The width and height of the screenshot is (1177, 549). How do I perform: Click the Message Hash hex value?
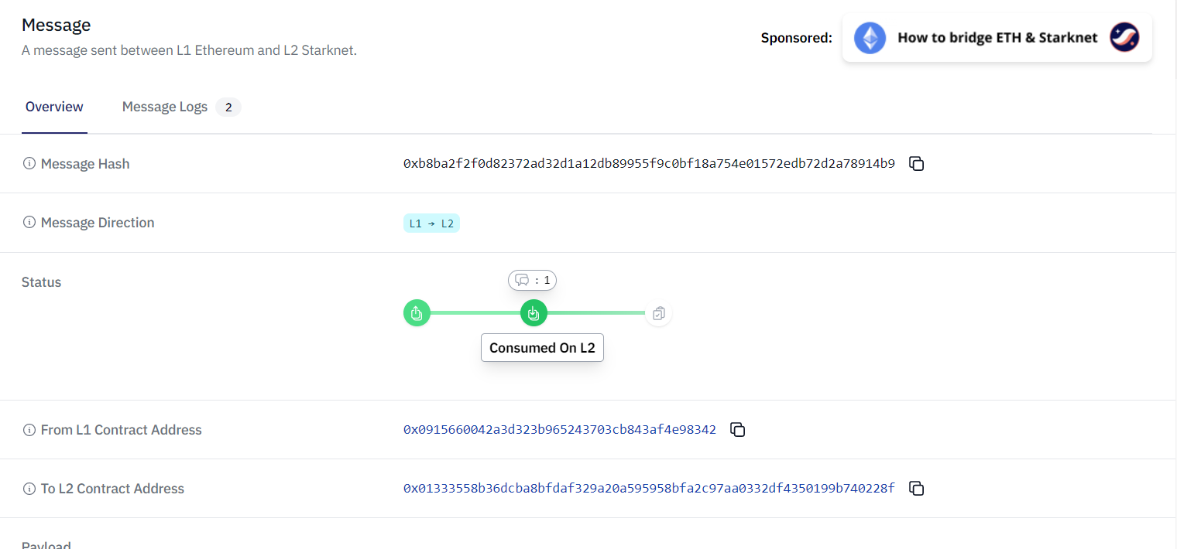[648, 163]
